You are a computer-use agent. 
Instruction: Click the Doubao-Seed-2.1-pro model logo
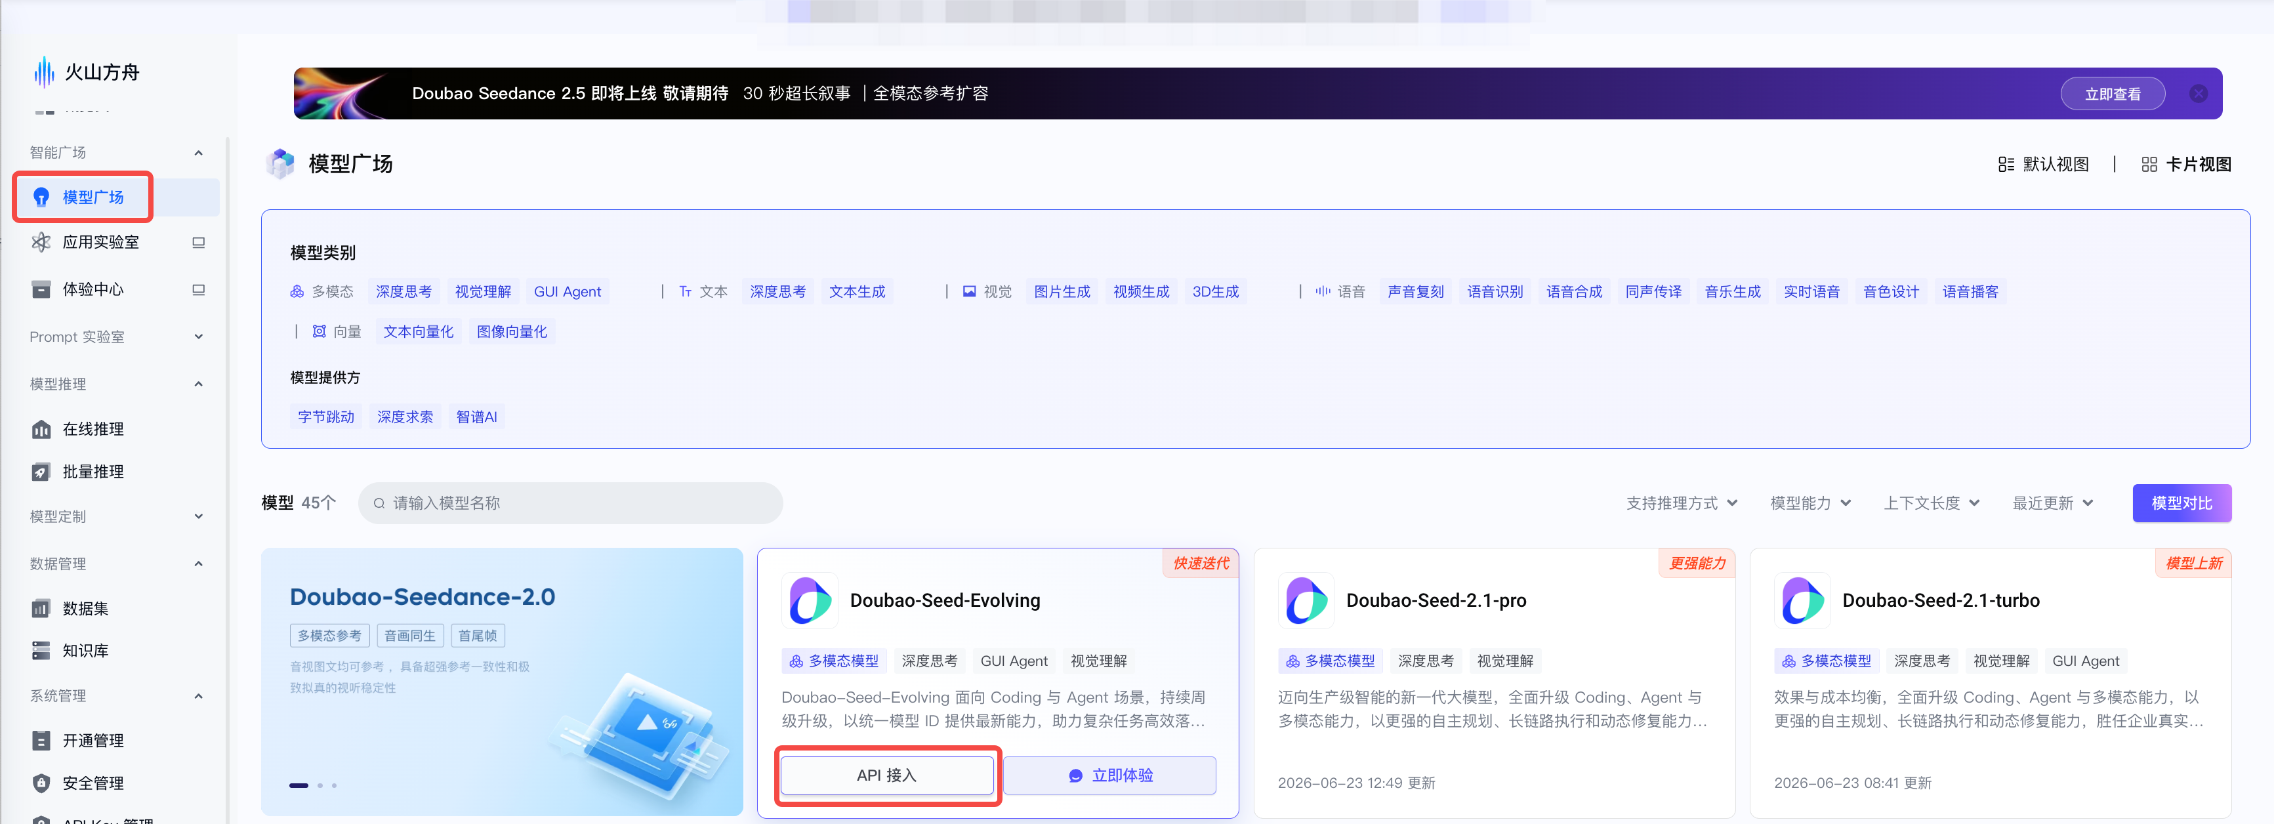click(1306, 600)
